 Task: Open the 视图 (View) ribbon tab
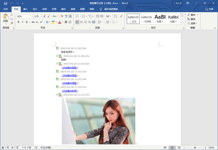(82, 9)
